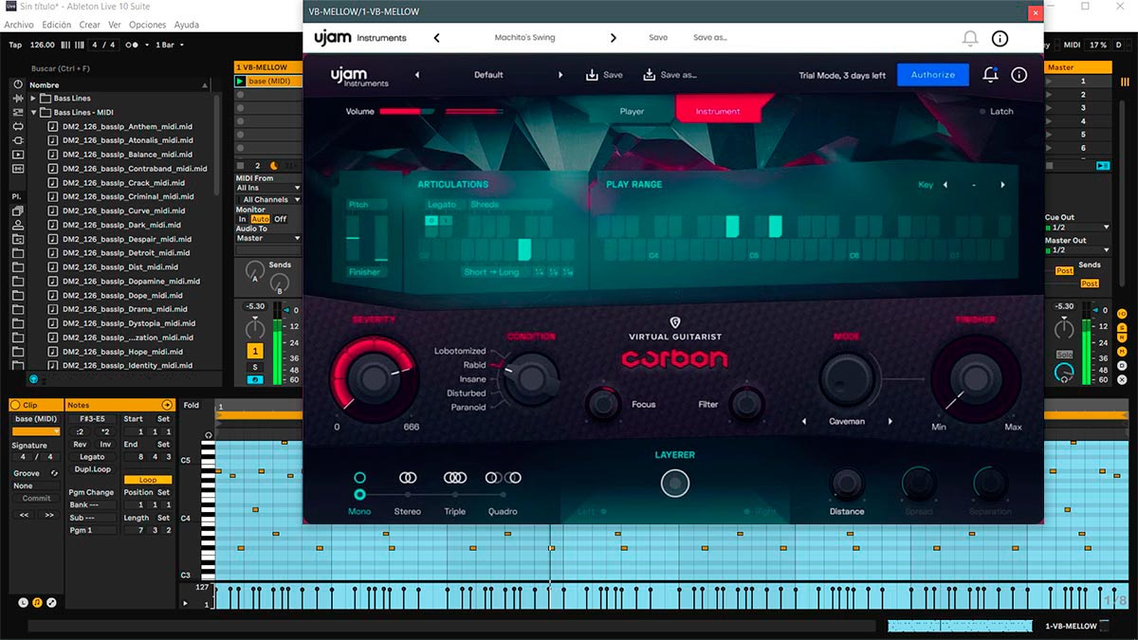Image resolution: width=1138 pixels, height=640 pixels.
Task: Click the Groove hot-swap icon in Clip panel
Action: point(54,473)
